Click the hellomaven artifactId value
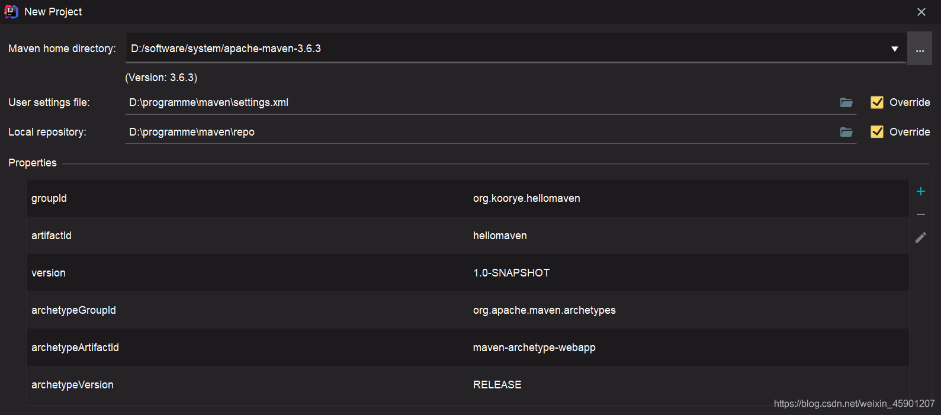This screenshot has height=415, width=941. coord(500,236)
